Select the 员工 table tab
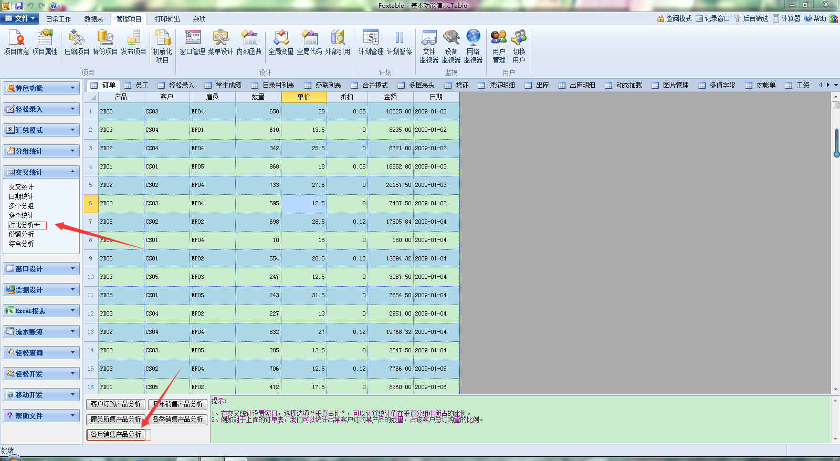This screenshot has height=461, width=840. click(x=136, y=85)
